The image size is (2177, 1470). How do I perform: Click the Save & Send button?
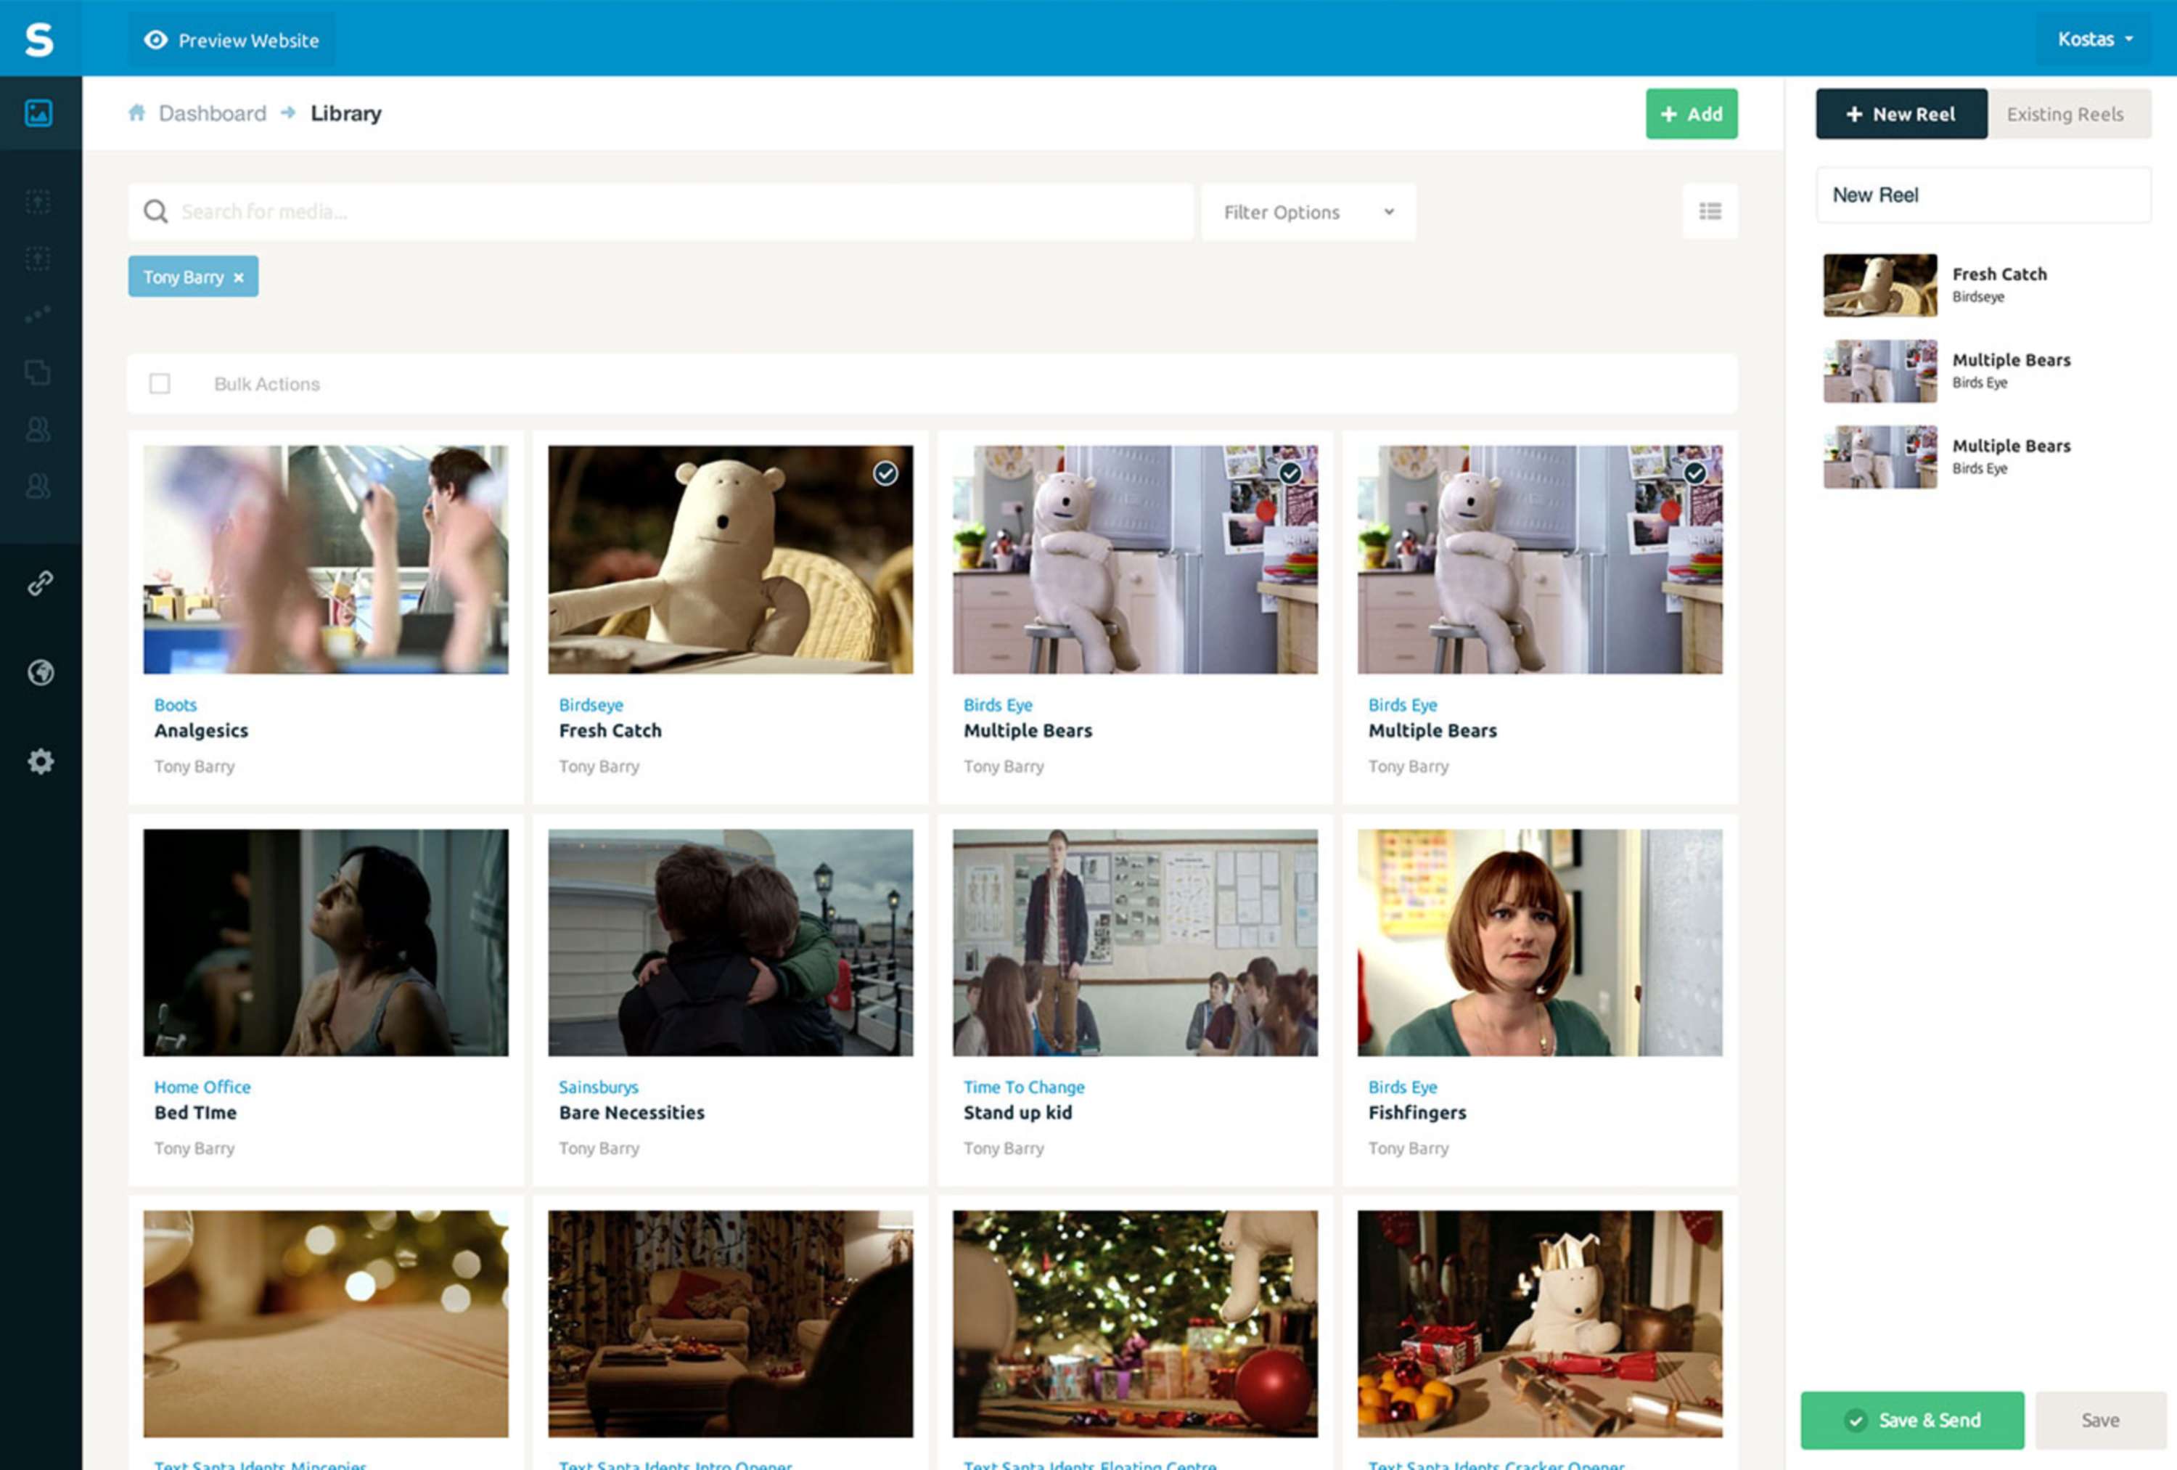point(1911,1421)
